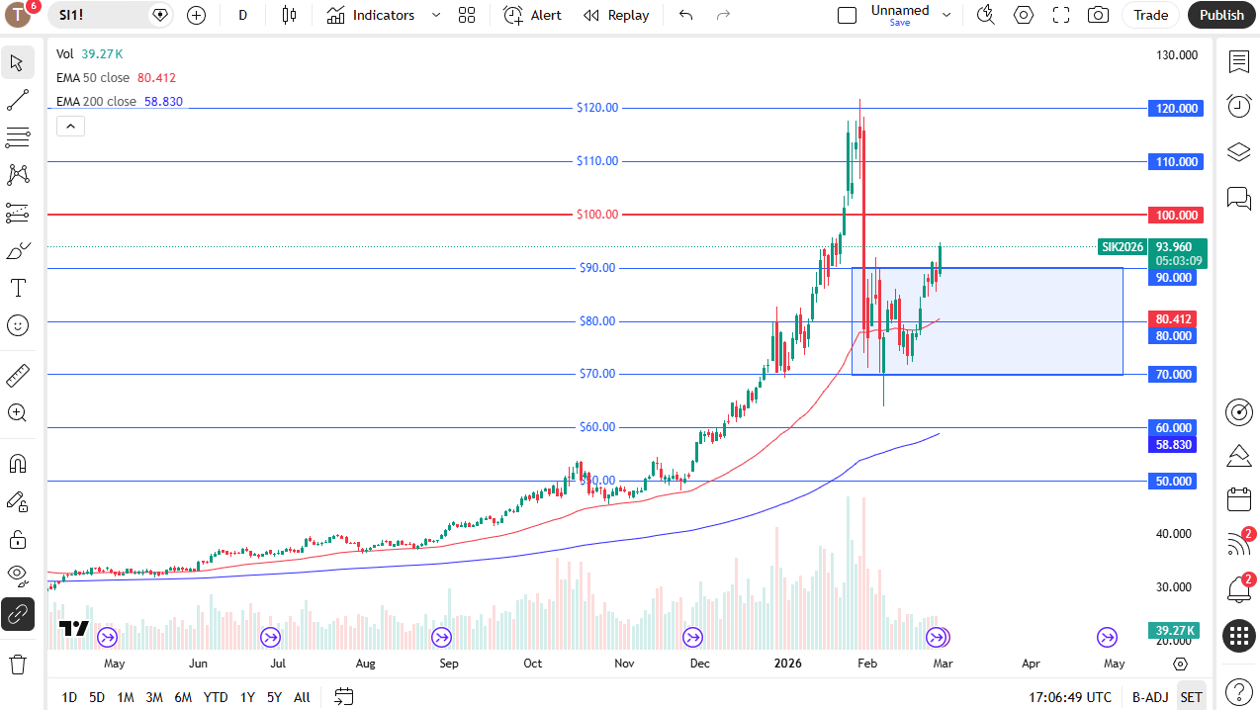Image resolution: width=1260 pixels, height=710 pixels.
Task: Open the Watchlist panel
Action: (x=1238, y=61)
